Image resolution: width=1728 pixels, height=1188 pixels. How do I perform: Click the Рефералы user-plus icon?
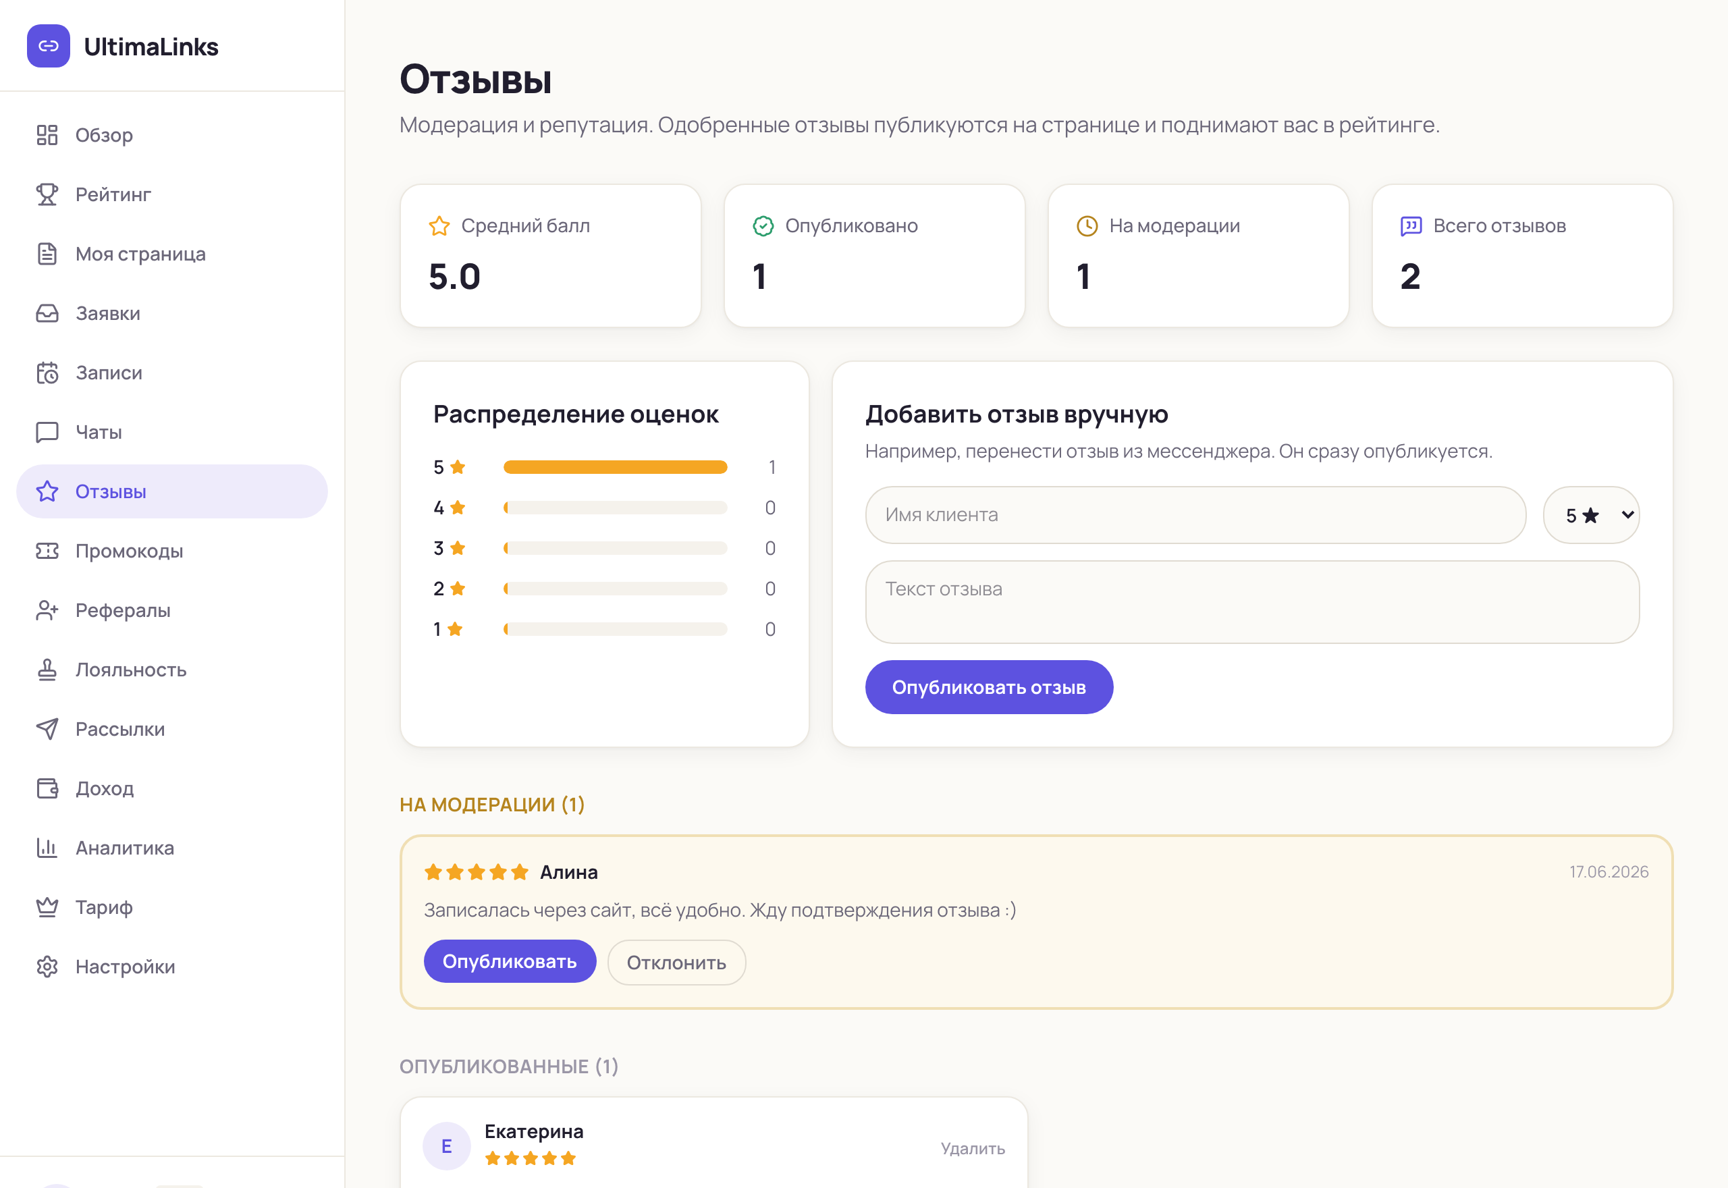point(47,610)
